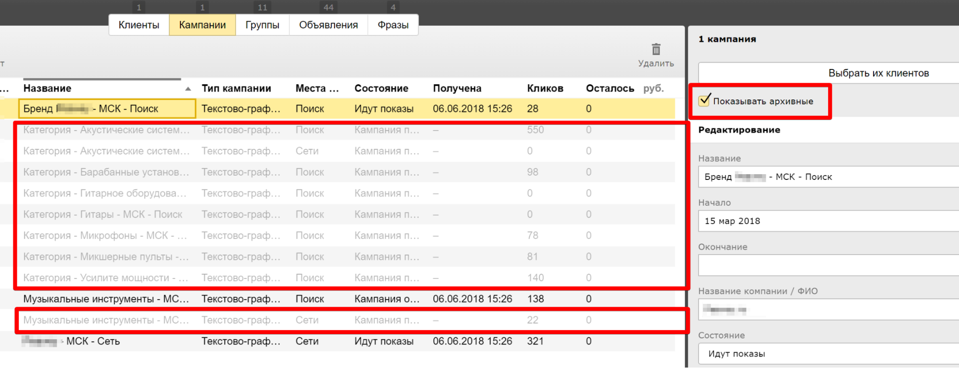Select archived campaign row with 550 clicks
Viewport: 959px width, 368px height.
point(103,130)
